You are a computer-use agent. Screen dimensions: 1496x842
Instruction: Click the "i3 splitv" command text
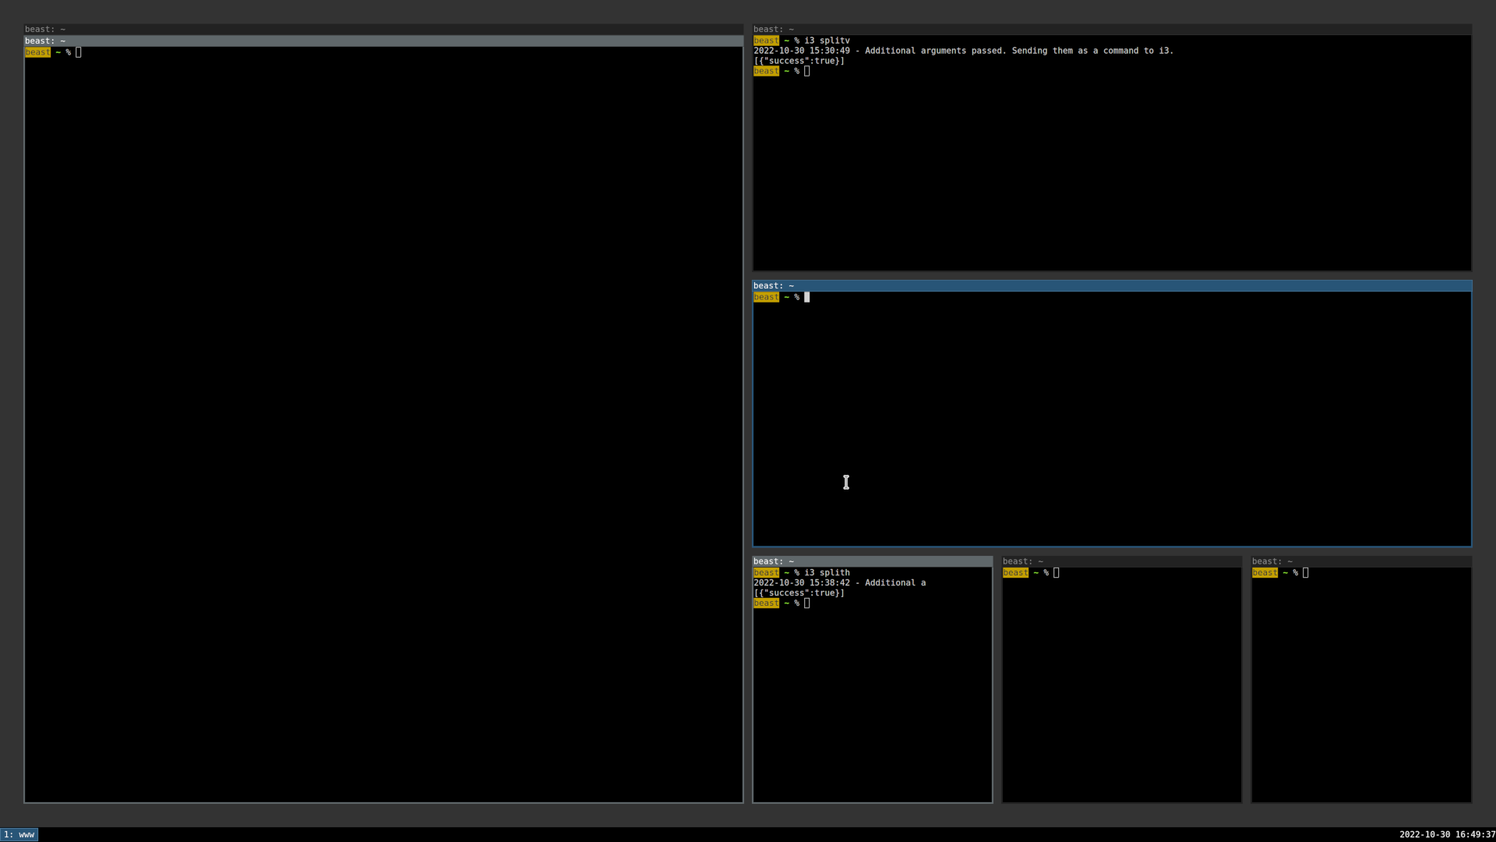[x=827, y=40]
